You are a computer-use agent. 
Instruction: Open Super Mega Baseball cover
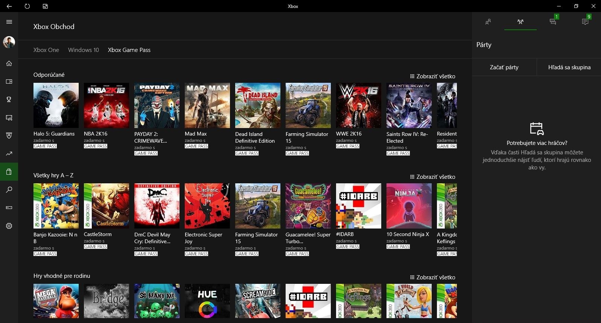pos(56,301)
